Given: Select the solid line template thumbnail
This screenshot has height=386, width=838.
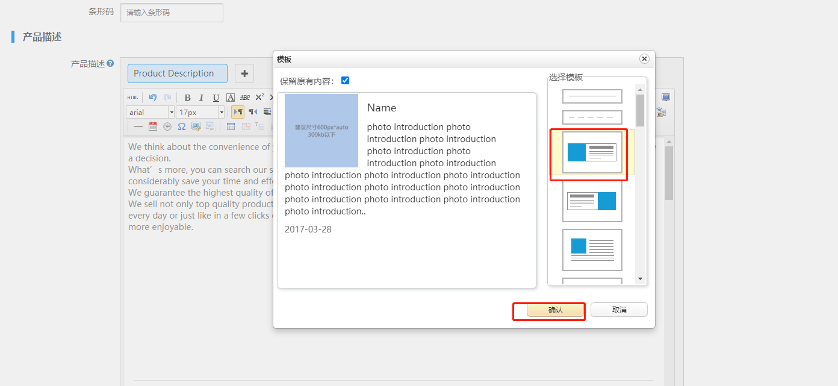Looking at the screenshot, I should click(x=592, y=96).
